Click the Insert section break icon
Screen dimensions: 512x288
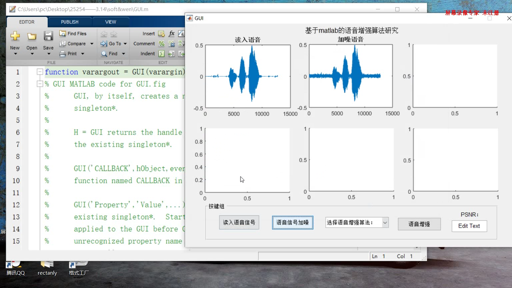161,33
